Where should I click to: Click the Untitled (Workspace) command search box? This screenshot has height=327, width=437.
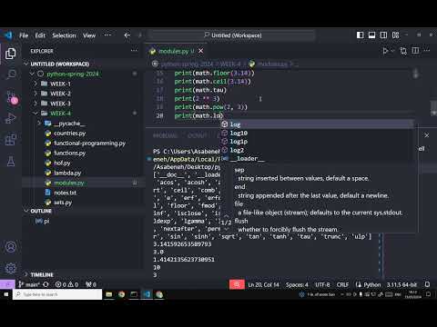click(x=233, y=35)
